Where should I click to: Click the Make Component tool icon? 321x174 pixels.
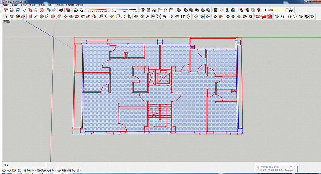(x=12, y=16)
